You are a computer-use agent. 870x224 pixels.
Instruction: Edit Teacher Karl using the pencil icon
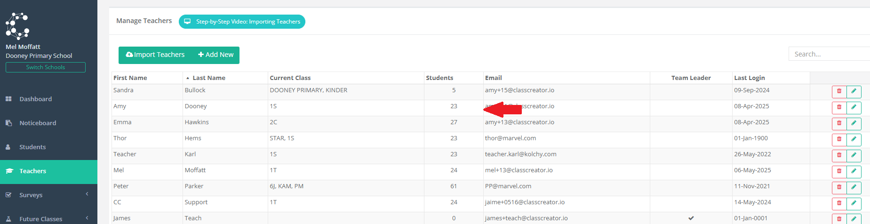[854, 156]
